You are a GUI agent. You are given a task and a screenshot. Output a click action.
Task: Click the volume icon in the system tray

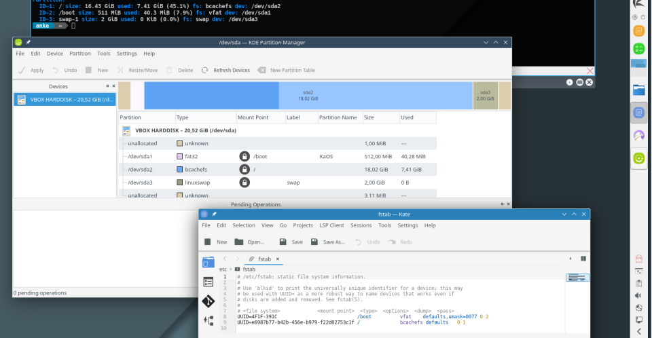point(638,295)
